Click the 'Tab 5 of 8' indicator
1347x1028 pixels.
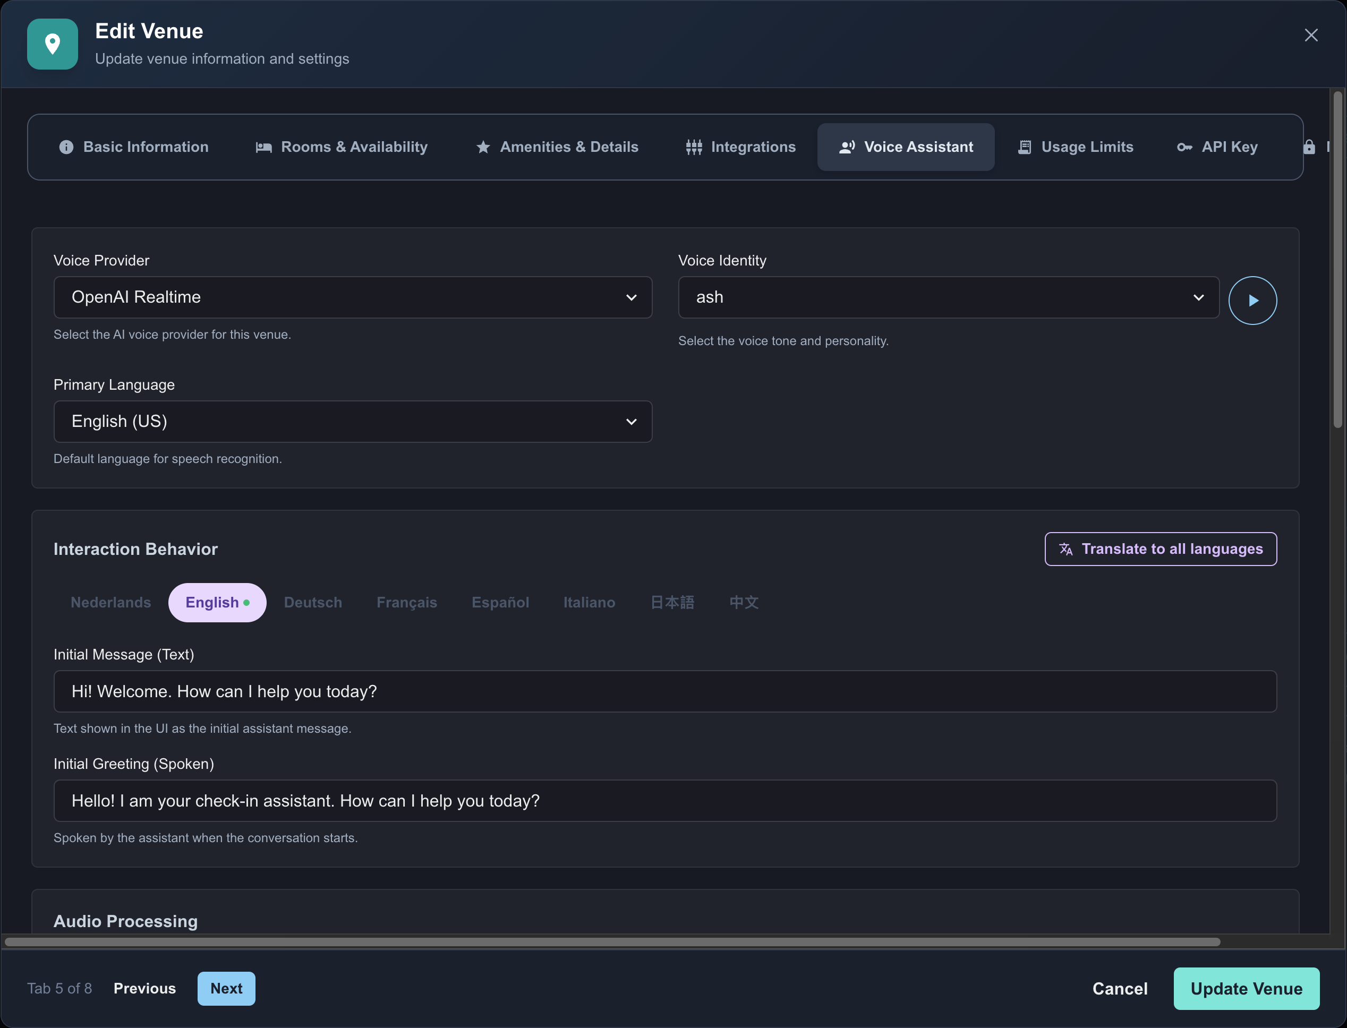pos(59,989)
